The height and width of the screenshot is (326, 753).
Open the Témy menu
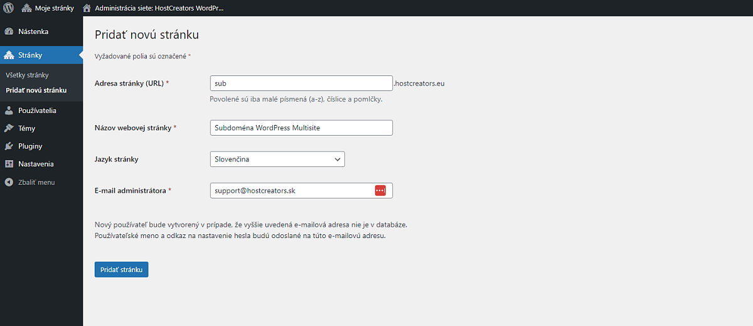tap(41, 128)
